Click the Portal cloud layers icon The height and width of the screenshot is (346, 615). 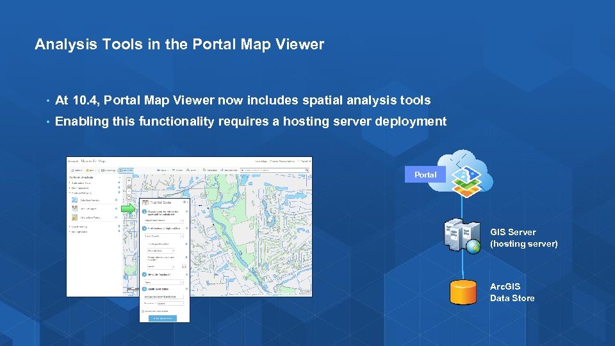coord(466,182)
